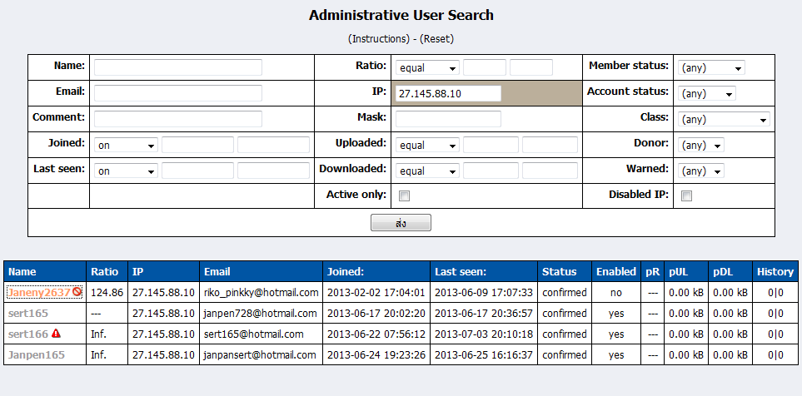Click the Enabled column header
This screenshot has width=802, height=396.
[615, 272]
